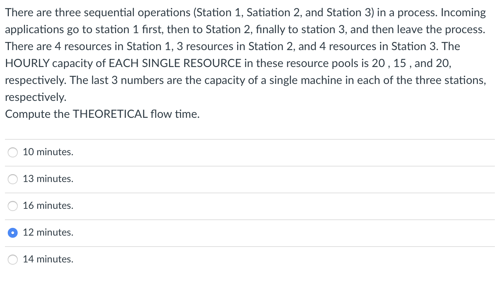Click the radio circle beside "14 minutes."
This screenshot has height=285, width=497.
(x=13, y=260)
